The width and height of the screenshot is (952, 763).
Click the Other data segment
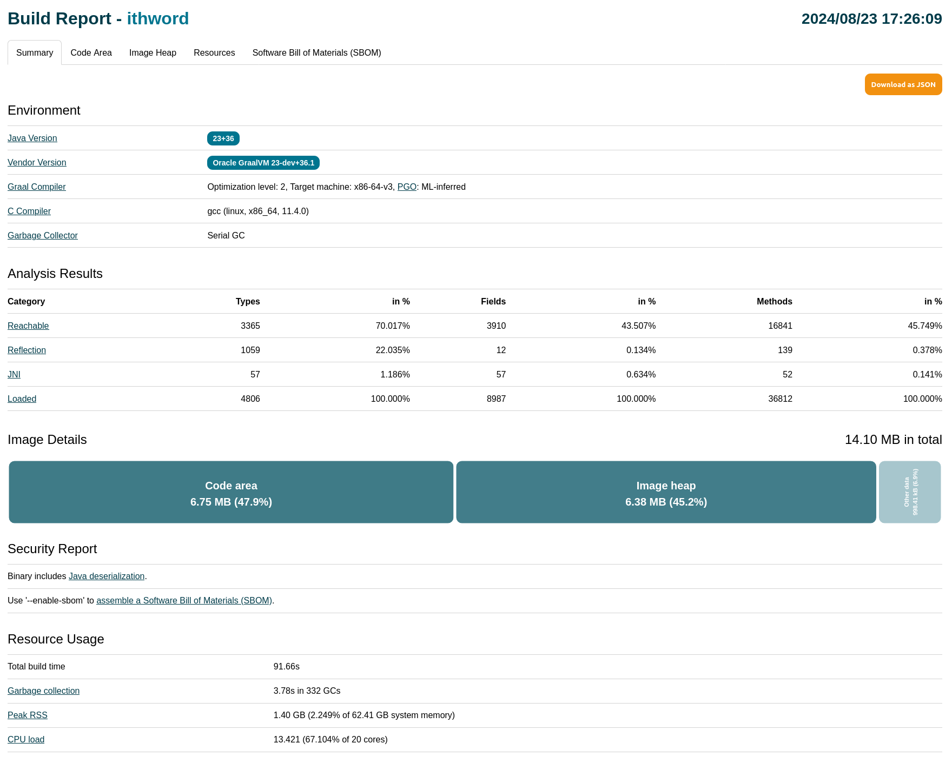tap(910, 492)
